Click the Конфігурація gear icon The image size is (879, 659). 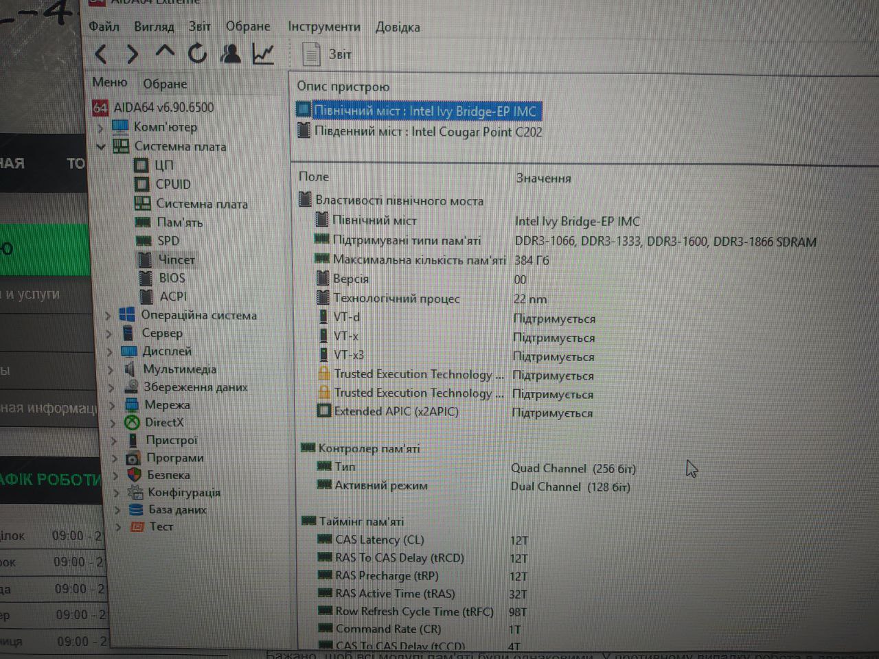(136, 492)
